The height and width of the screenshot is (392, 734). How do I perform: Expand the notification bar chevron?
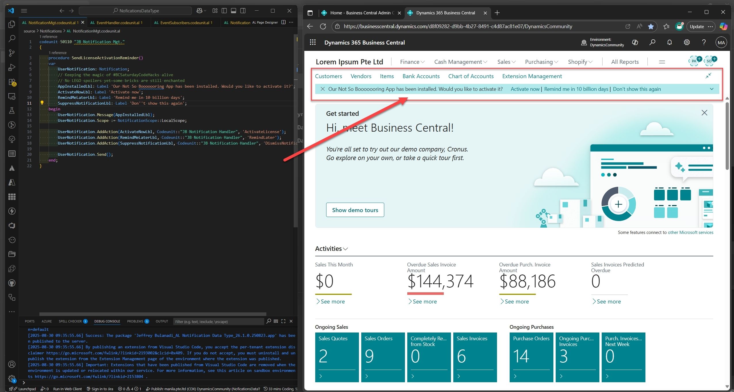pos(712,89)
